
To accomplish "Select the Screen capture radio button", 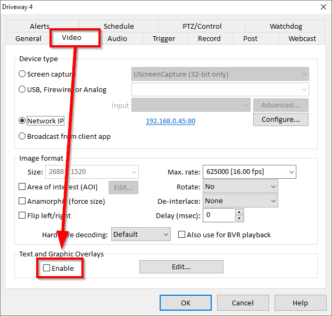I will (22, 74).
